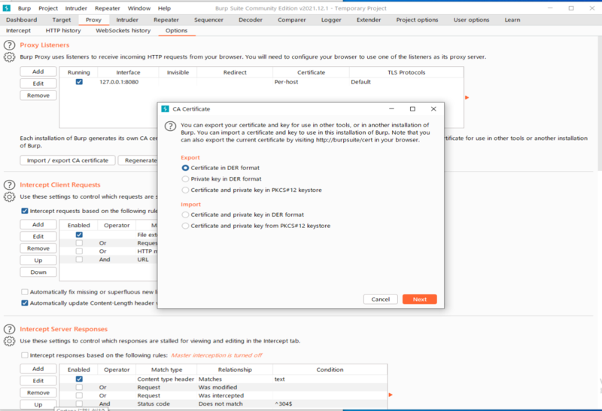Click Add under Proxy Listeners
This screenshot has width=602, height=411.
coord(38,72)
